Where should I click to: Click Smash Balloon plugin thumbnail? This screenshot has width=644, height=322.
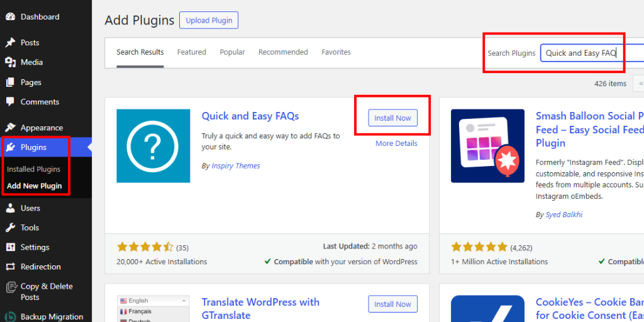(487, 146)
